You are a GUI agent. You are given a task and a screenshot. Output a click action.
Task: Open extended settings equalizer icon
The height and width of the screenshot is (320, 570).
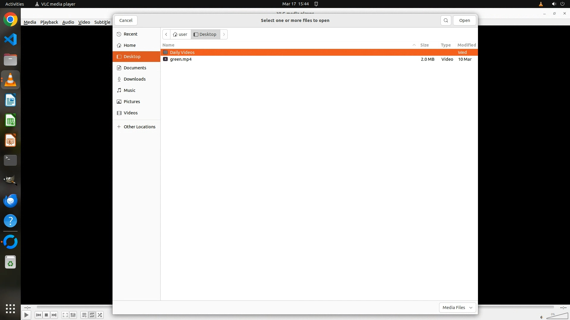[73, 315]
